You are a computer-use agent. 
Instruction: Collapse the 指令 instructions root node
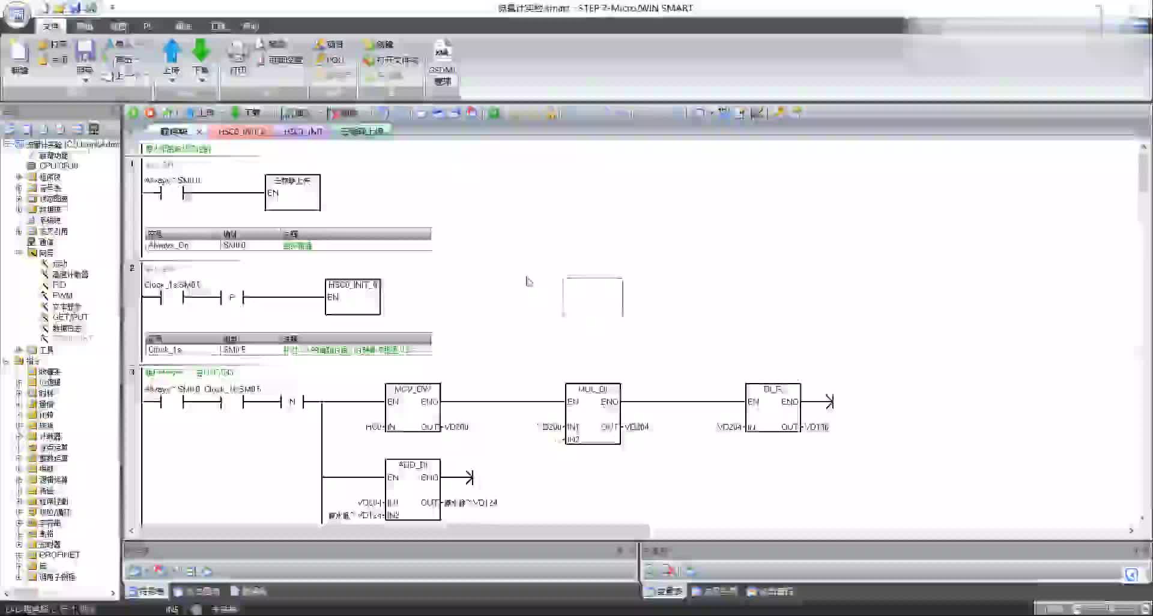point(7,361)
